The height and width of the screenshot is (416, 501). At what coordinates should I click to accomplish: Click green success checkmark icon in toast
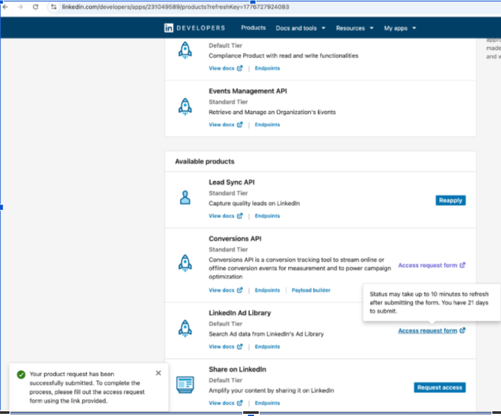point(21,375)
